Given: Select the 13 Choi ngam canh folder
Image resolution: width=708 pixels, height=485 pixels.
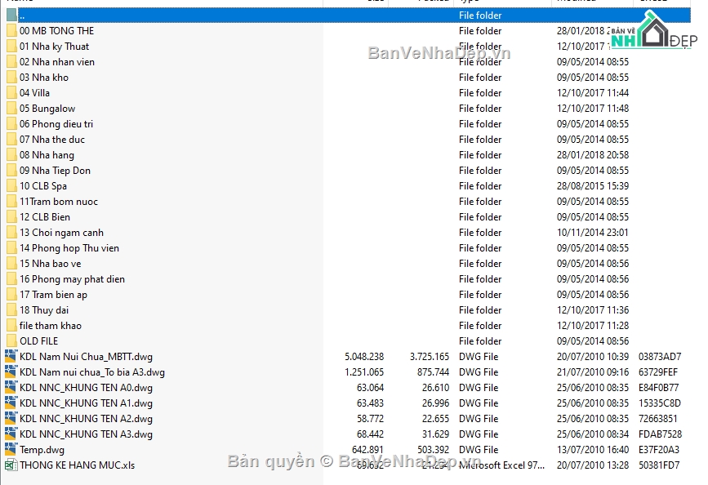Looking at the screenshot, I should point(61,233).
